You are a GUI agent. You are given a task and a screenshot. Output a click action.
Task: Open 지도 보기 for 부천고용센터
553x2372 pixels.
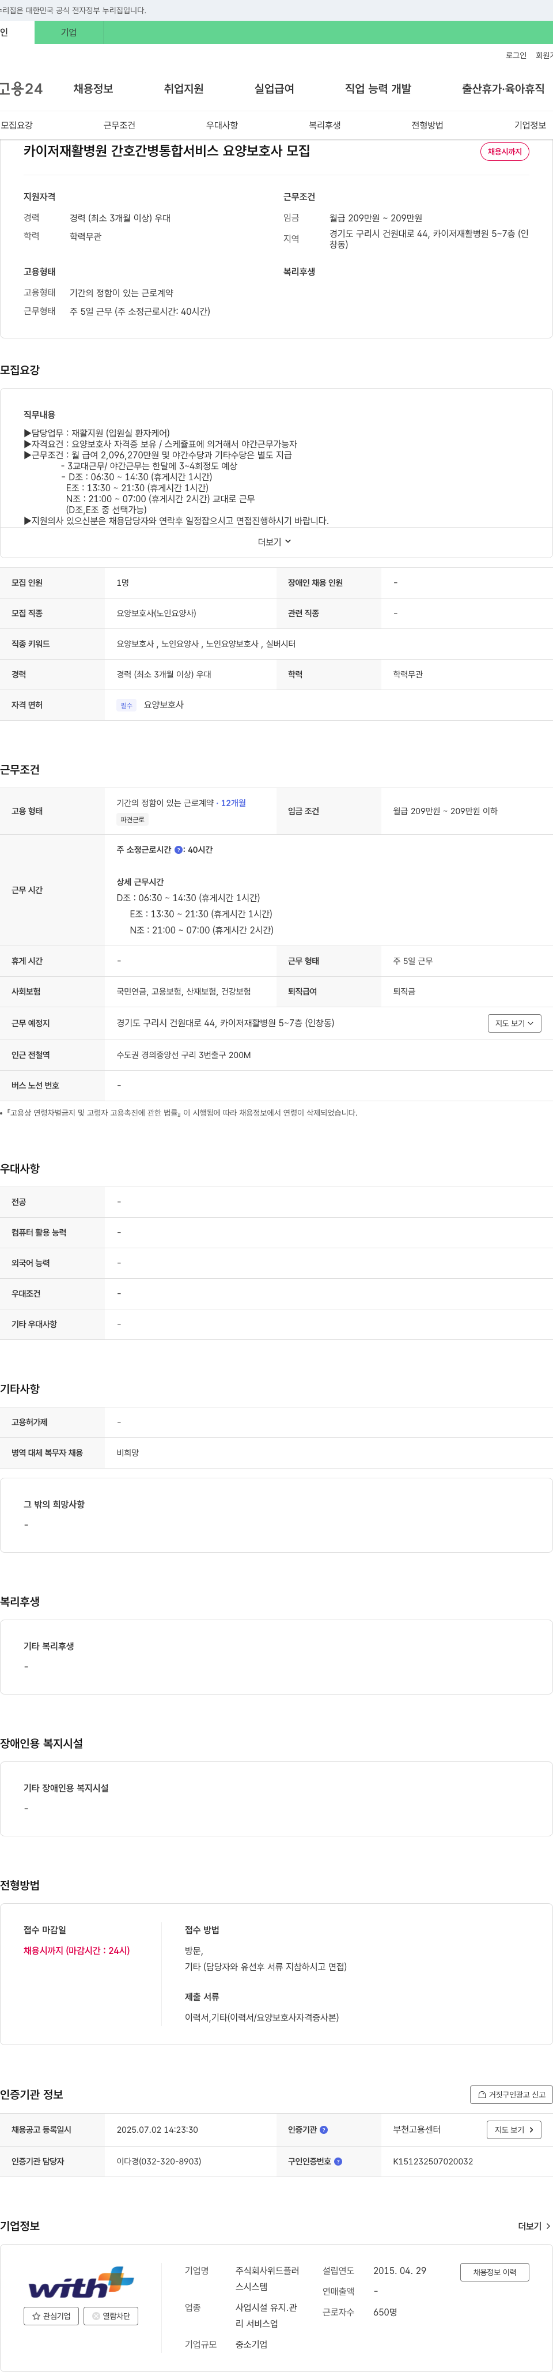(513, 2130)
